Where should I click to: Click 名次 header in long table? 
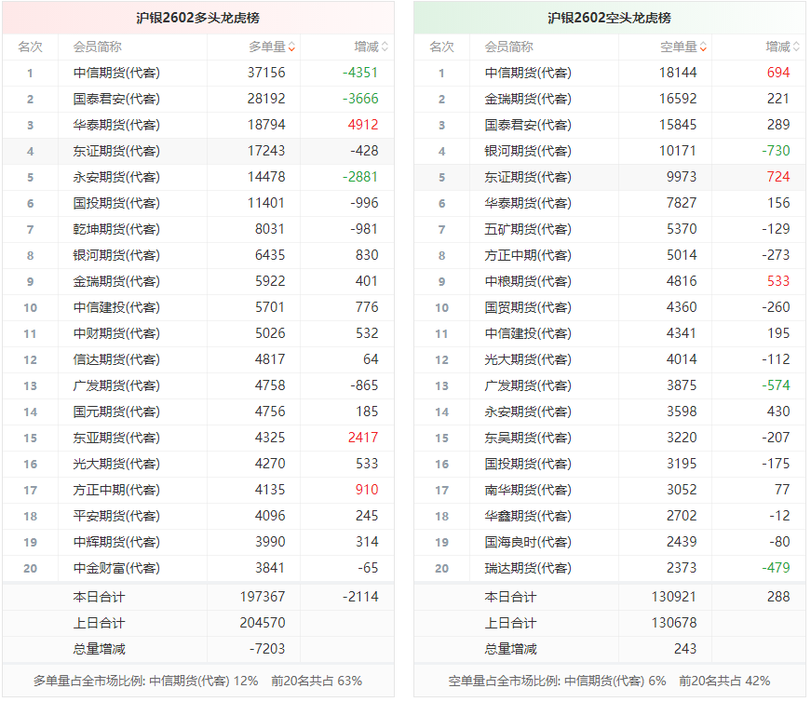click(30, 47)
